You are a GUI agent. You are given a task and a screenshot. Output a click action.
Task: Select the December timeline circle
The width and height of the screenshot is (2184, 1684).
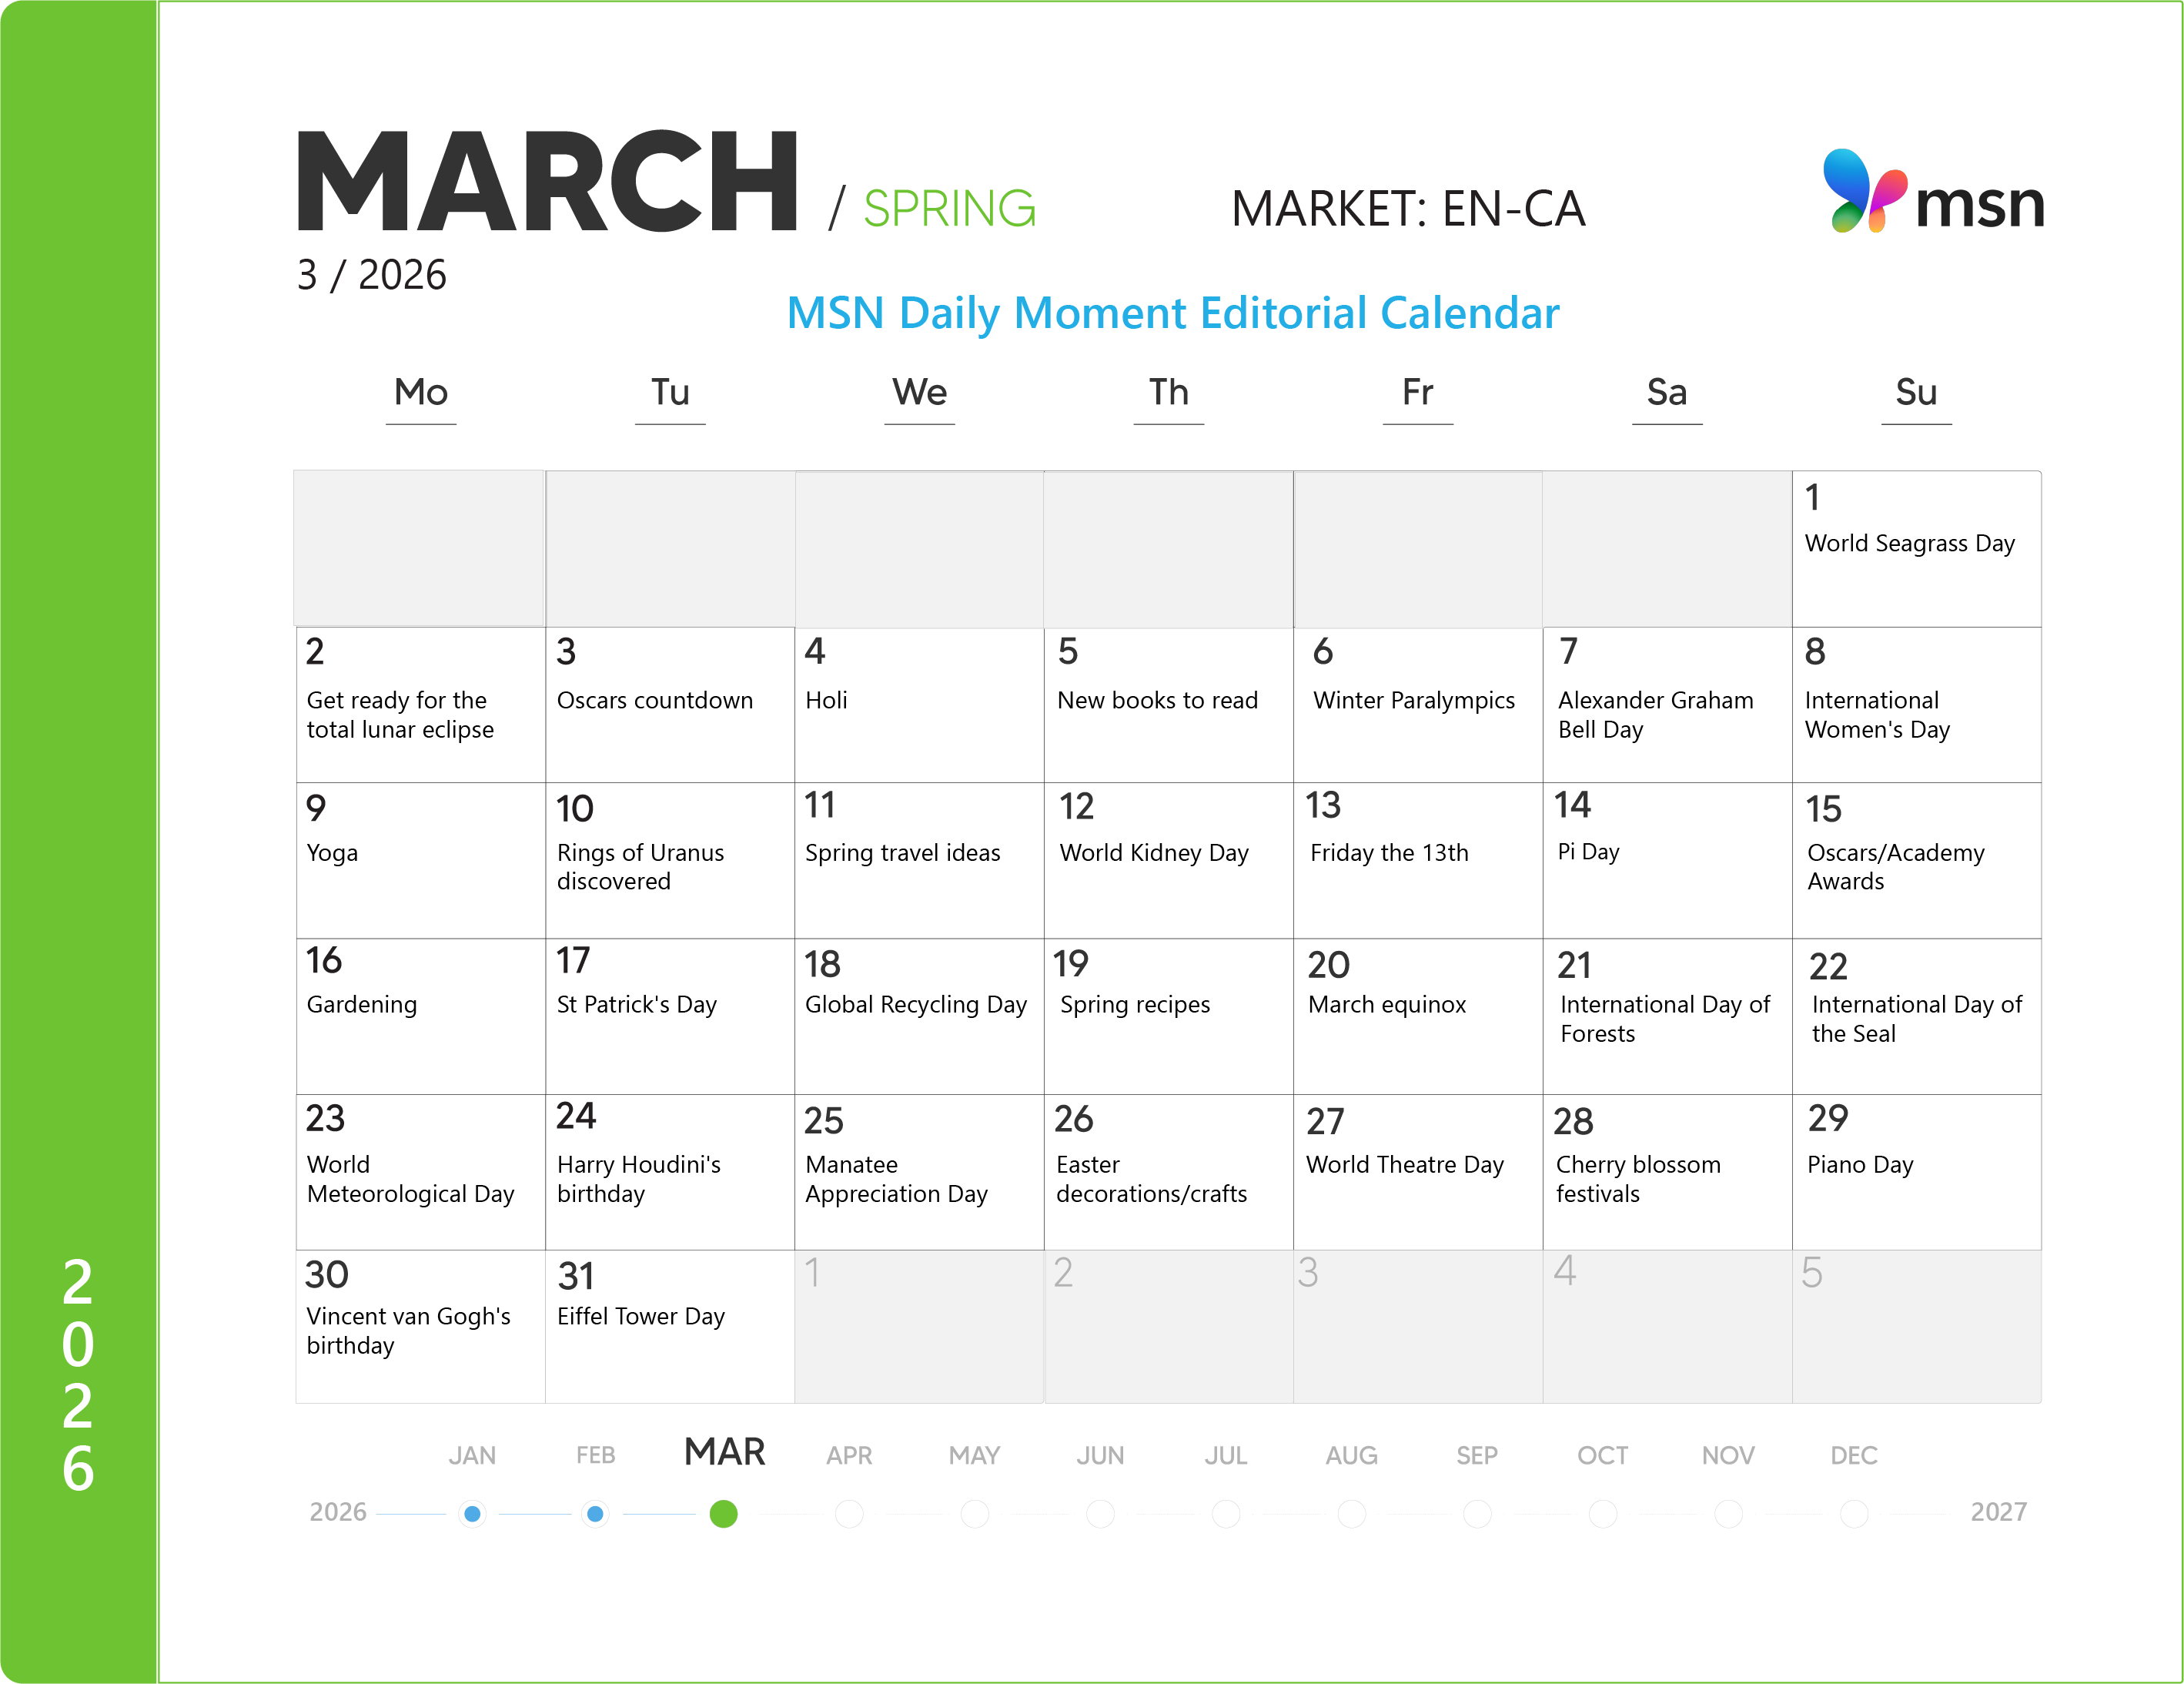click(x=1853, y=1513)
